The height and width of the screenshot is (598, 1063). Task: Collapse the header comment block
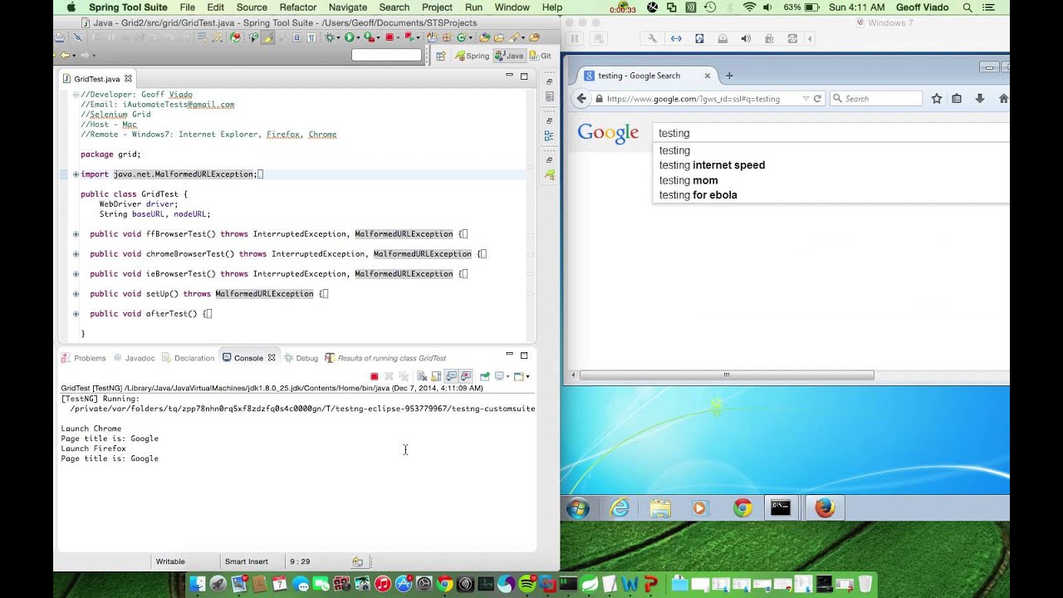tap(76, 95)
